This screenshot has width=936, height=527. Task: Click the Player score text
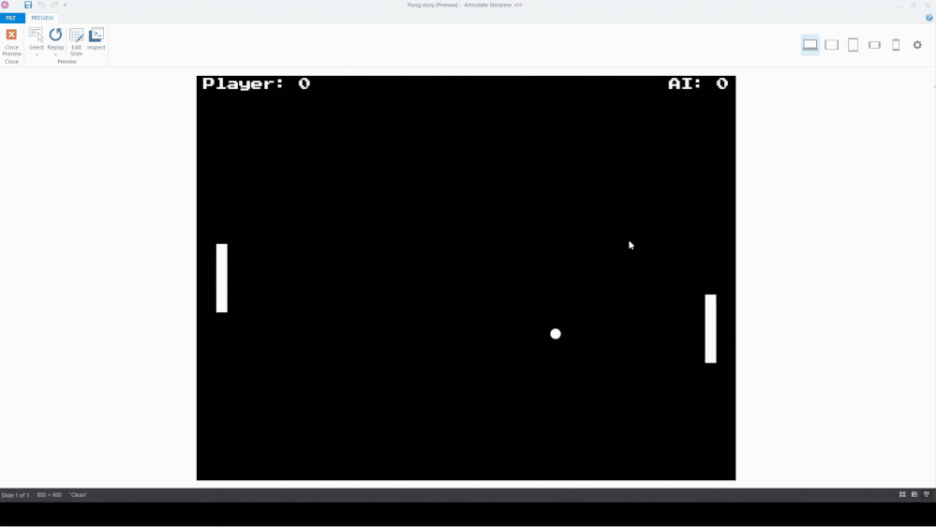pos(256,83)
